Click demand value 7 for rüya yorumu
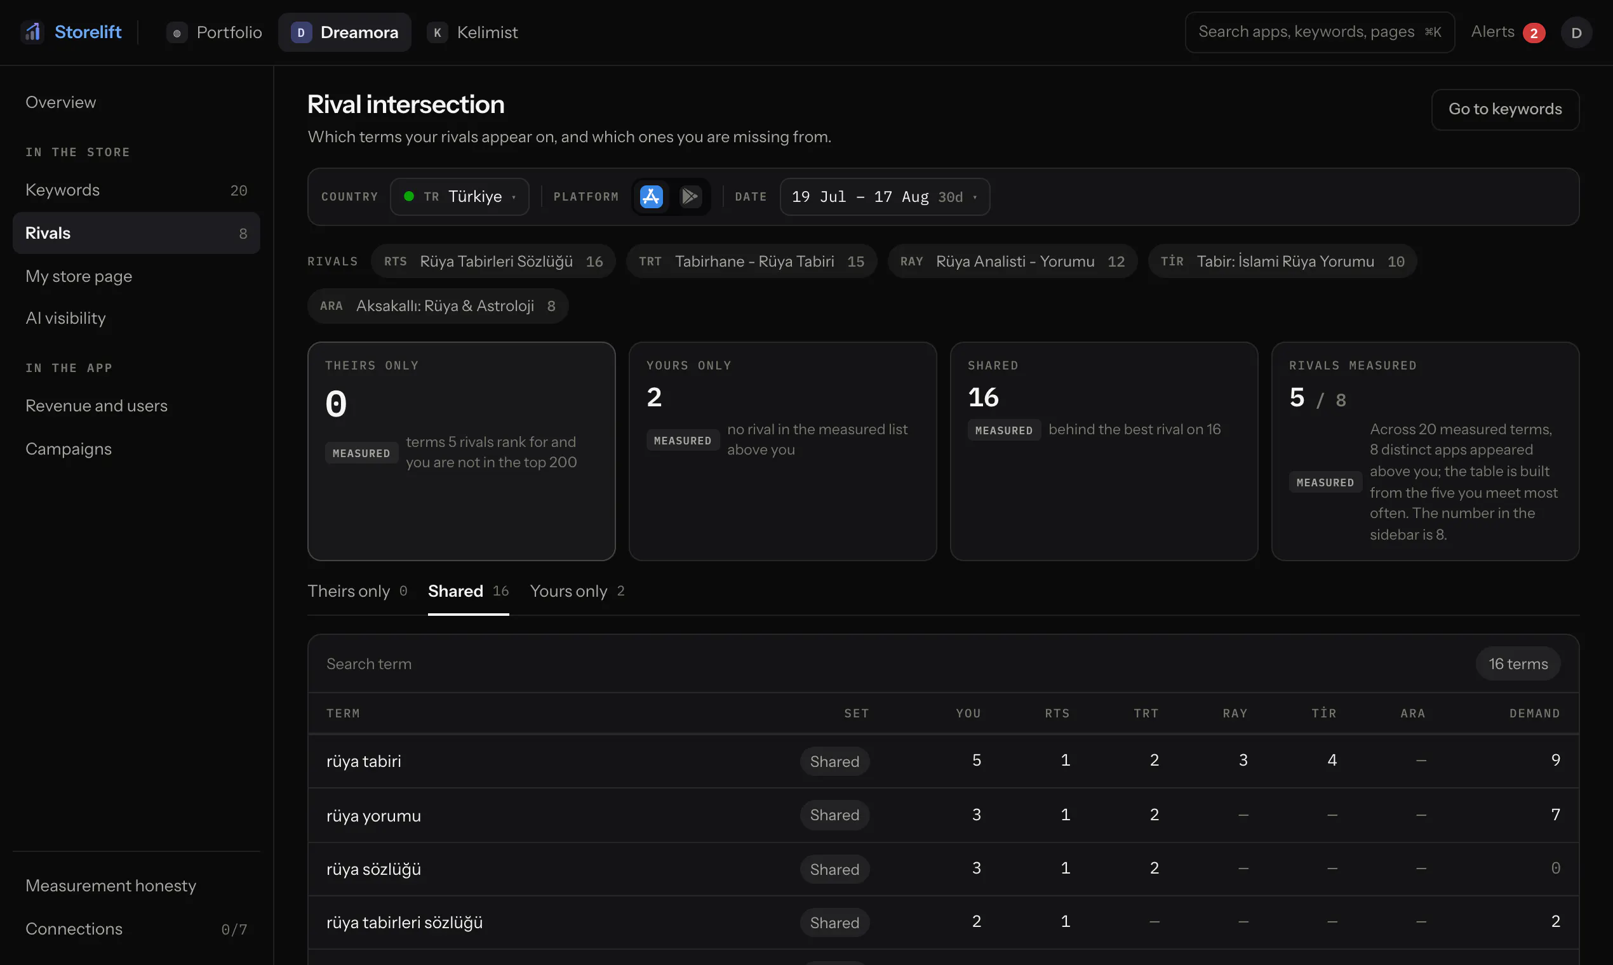 click(1555, 815)
